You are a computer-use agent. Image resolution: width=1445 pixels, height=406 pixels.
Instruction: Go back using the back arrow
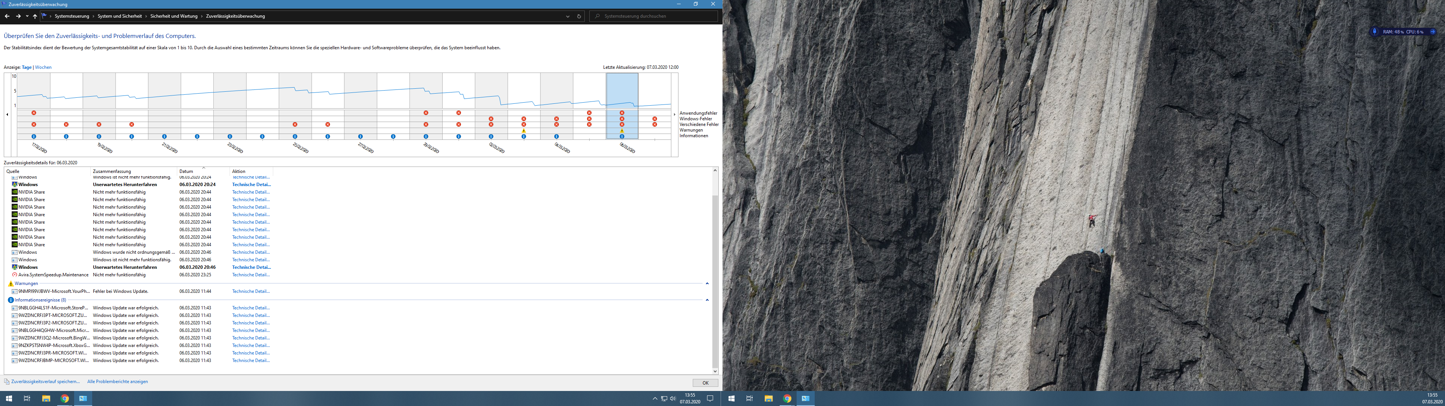click(x=7, y=16)
